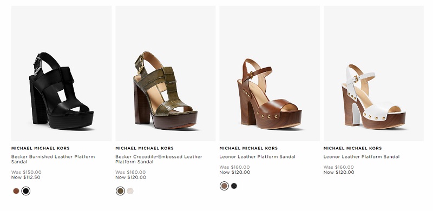Click Michael Michael Kors brand above Crocodile-Embossed sandal
433x211 pixels.
tap(145, 148)
